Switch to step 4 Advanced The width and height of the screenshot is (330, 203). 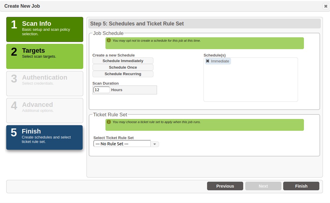(x=45, y=110)
